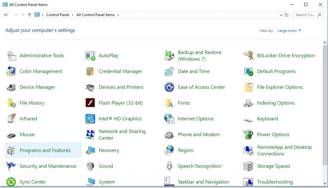
Task: Click the scrollbar down arrow
Action: click(x=325, y=184)
